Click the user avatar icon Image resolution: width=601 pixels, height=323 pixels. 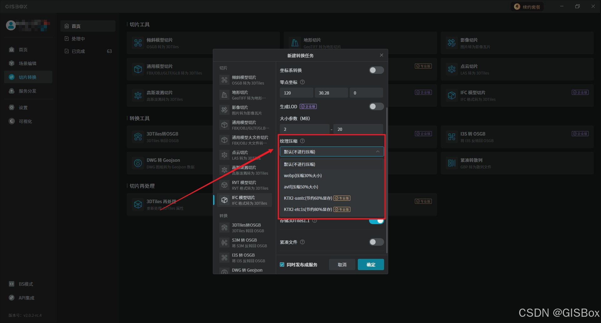point(11,25)
